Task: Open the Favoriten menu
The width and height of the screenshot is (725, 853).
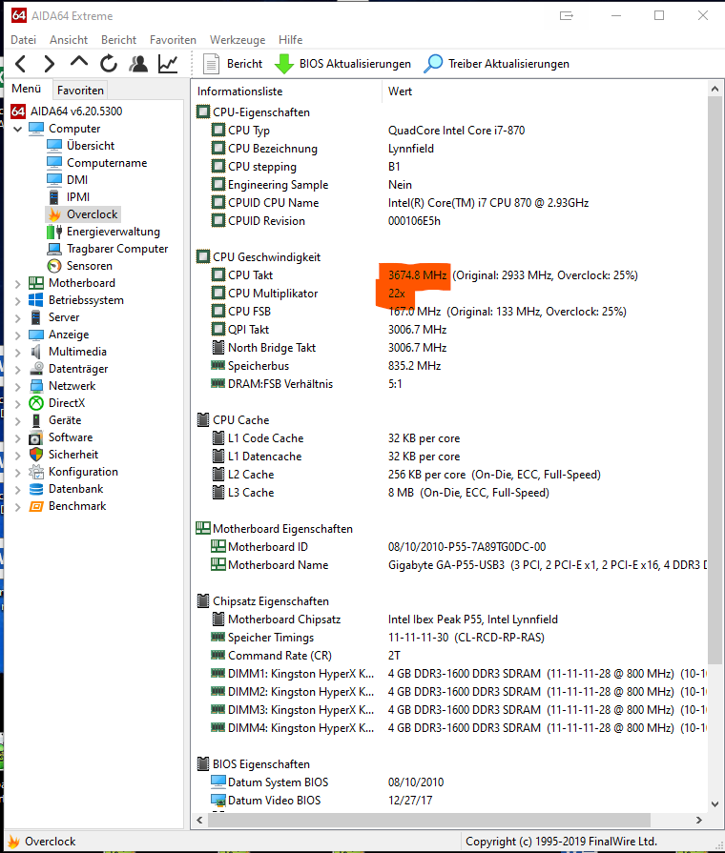Action: tap(173, 40)
